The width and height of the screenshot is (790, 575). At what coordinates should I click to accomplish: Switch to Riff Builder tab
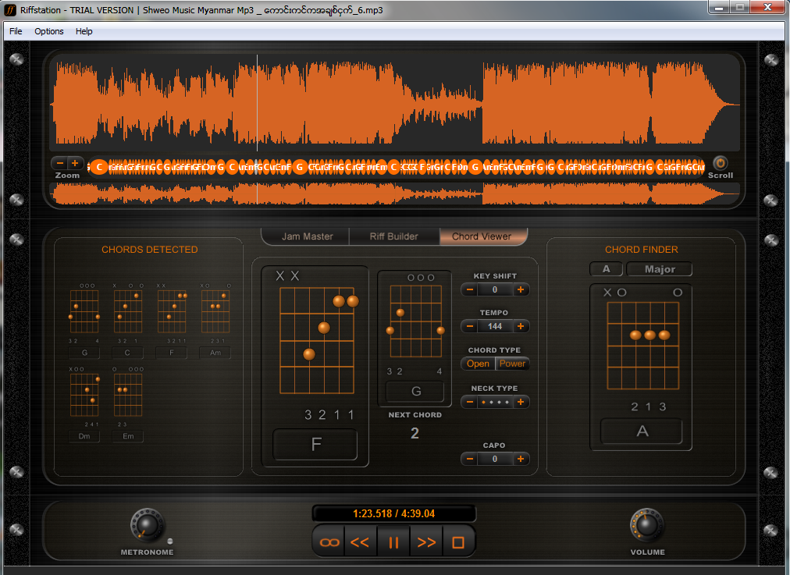394,236
